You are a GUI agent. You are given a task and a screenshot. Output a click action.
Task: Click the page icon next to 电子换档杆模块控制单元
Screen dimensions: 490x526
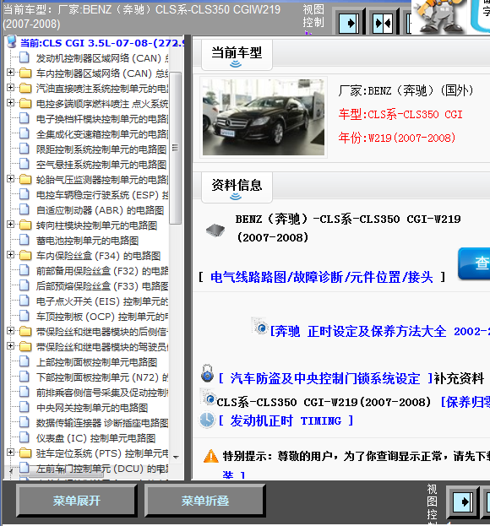24,118
